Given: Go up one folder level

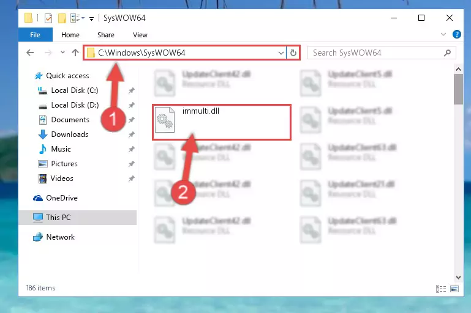Looking at the screenshot, I should point(75,53).
